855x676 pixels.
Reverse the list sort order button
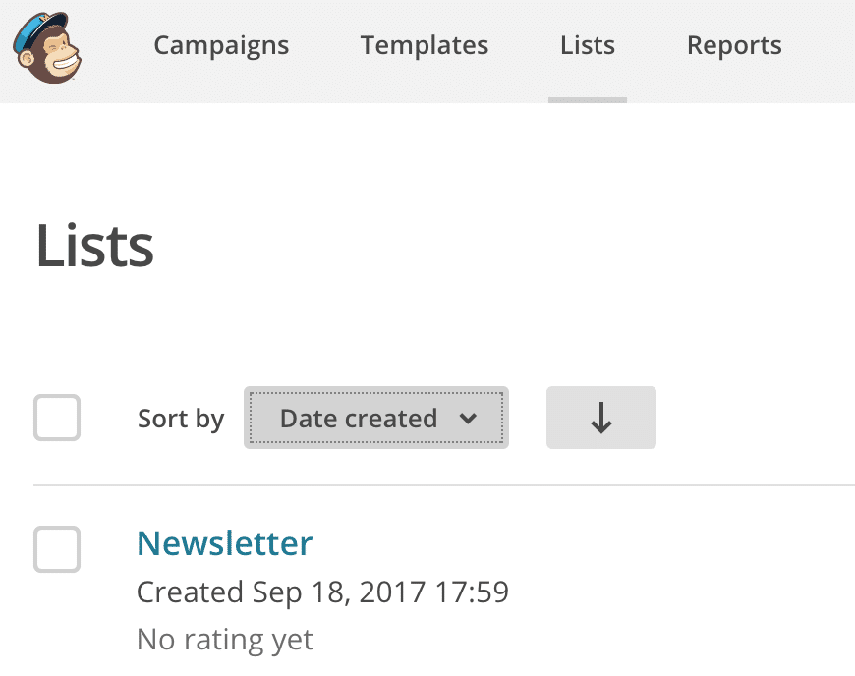600,418
